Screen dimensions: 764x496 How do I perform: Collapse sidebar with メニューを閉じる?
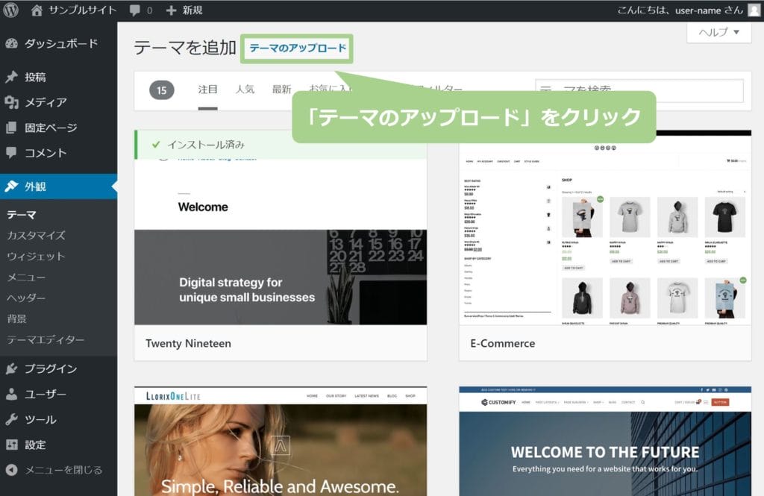pos(63,470)
